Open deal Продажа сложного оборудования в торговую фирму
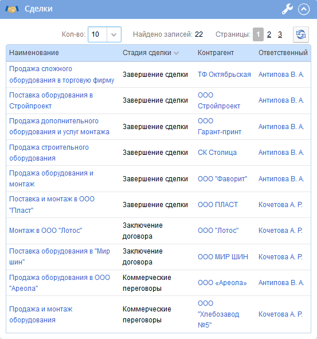 [x=61, y=75]
